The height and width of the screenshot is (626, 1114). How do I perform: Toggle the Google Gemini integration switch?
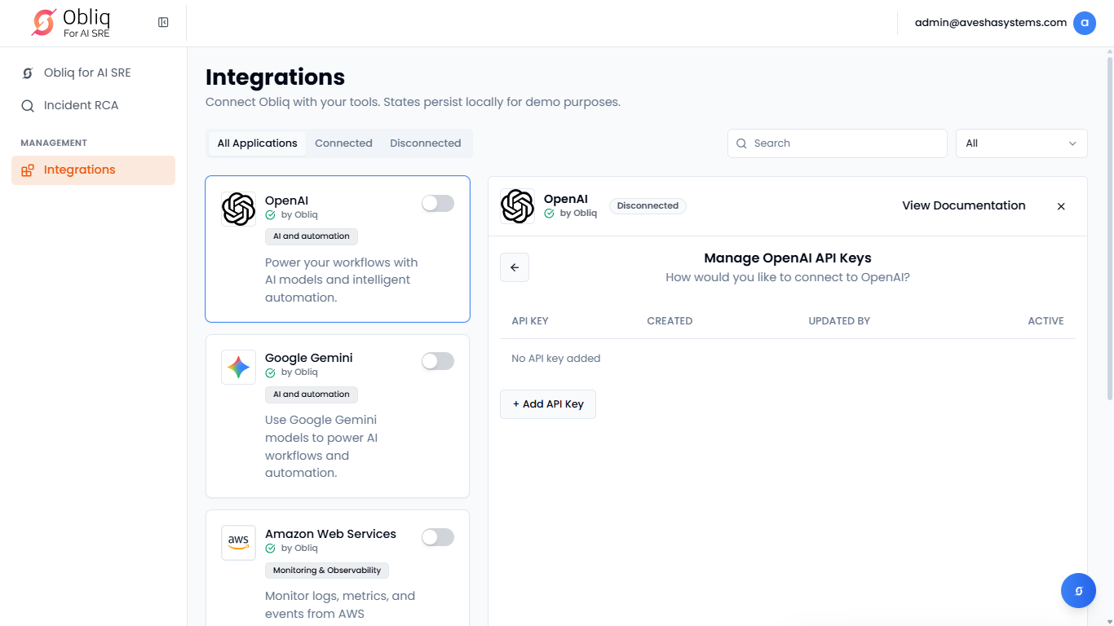(x=437, y=361)
